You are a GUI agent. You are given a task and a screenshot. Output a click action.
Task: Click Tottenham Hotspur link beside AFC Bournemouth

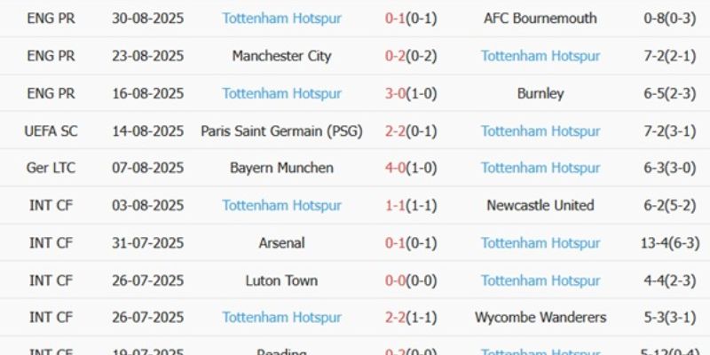coord(281,19)
